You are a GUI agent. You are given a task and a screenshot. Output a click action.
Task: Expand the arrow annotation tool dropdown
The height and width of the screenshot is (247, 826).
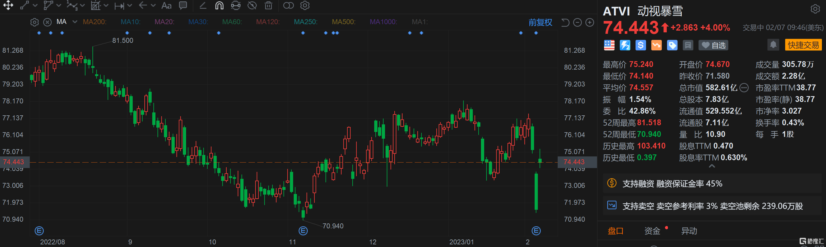click(x=153, y=6)
